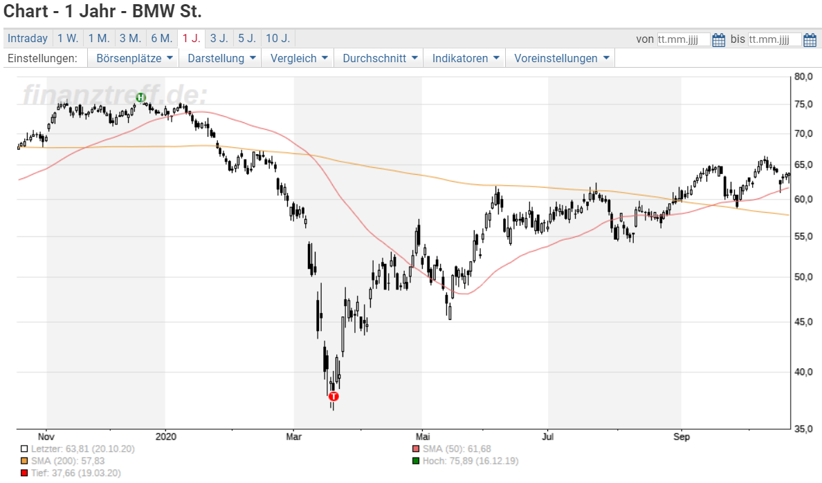
Task: Select the 10 J. time range tab
Action: point(278,38)
